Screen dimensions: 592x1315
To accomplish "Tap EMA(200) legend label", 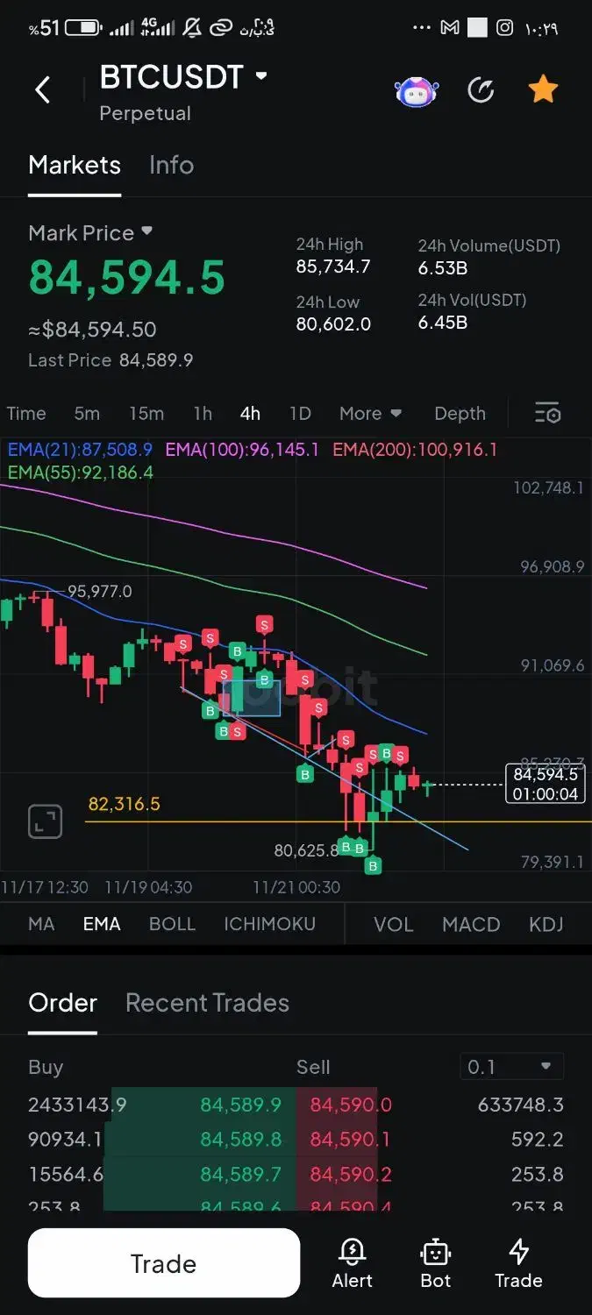I will tap(415, 450).
